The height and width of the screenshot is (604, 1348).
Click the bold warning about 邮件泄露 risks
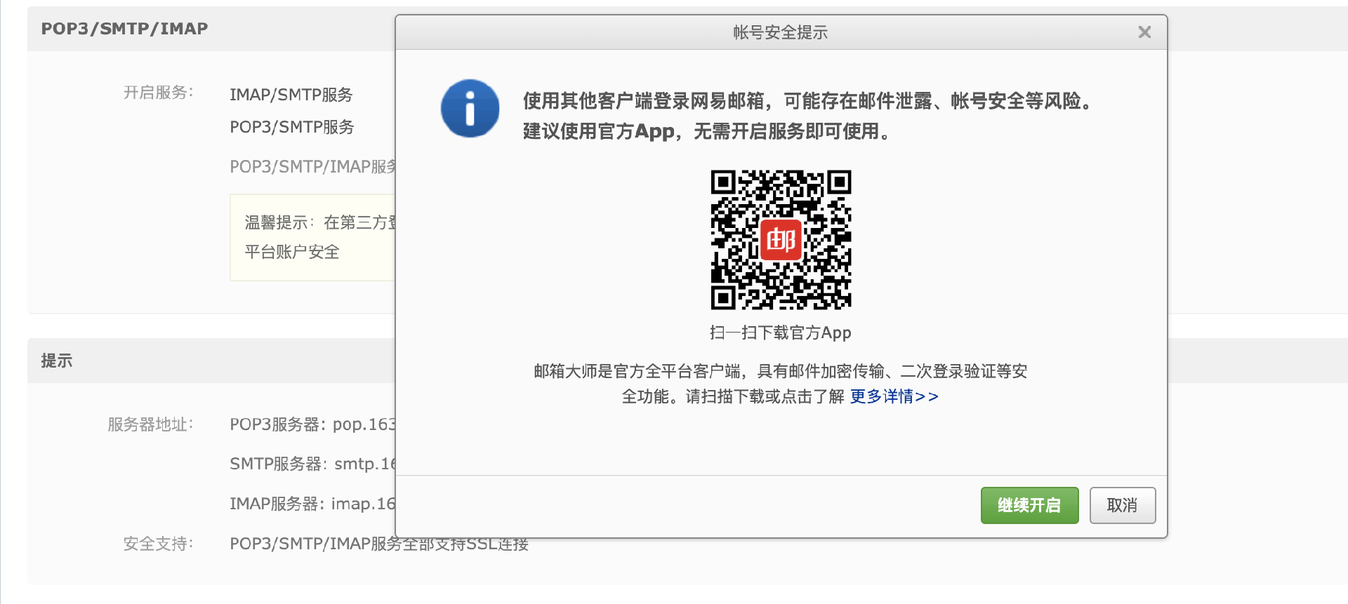pos(809,101)
